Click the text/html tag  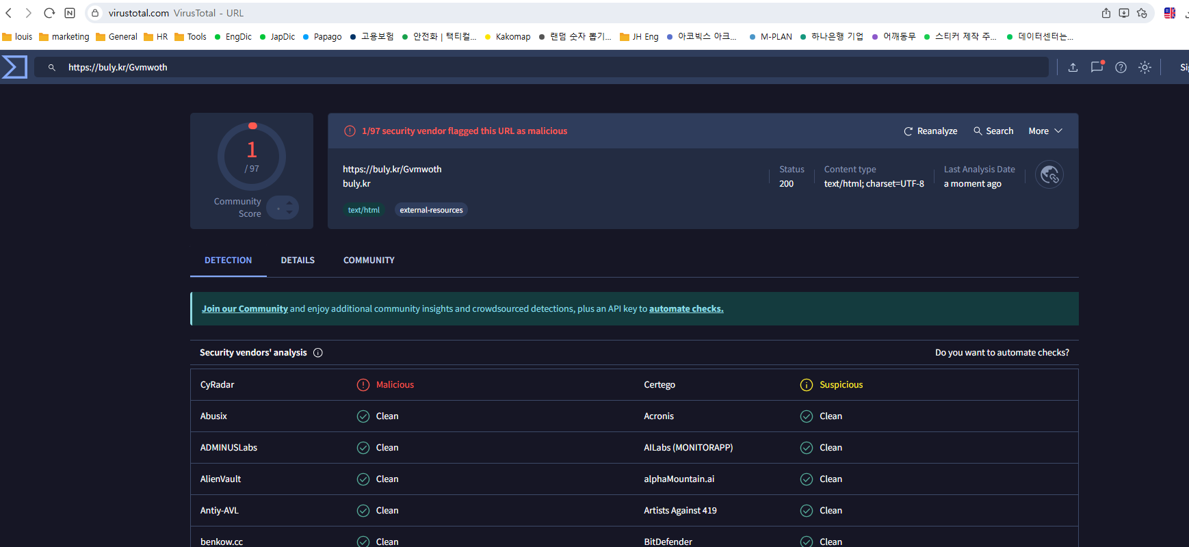pyautogui.click(x=364, y=210)
